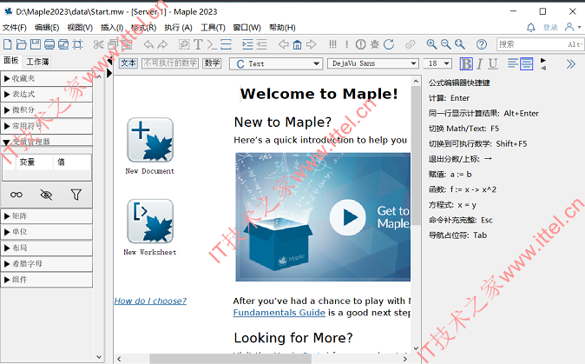Open a file using folder icon
The width and height of the screenshot is (585, 364).
tap(22, 44)
